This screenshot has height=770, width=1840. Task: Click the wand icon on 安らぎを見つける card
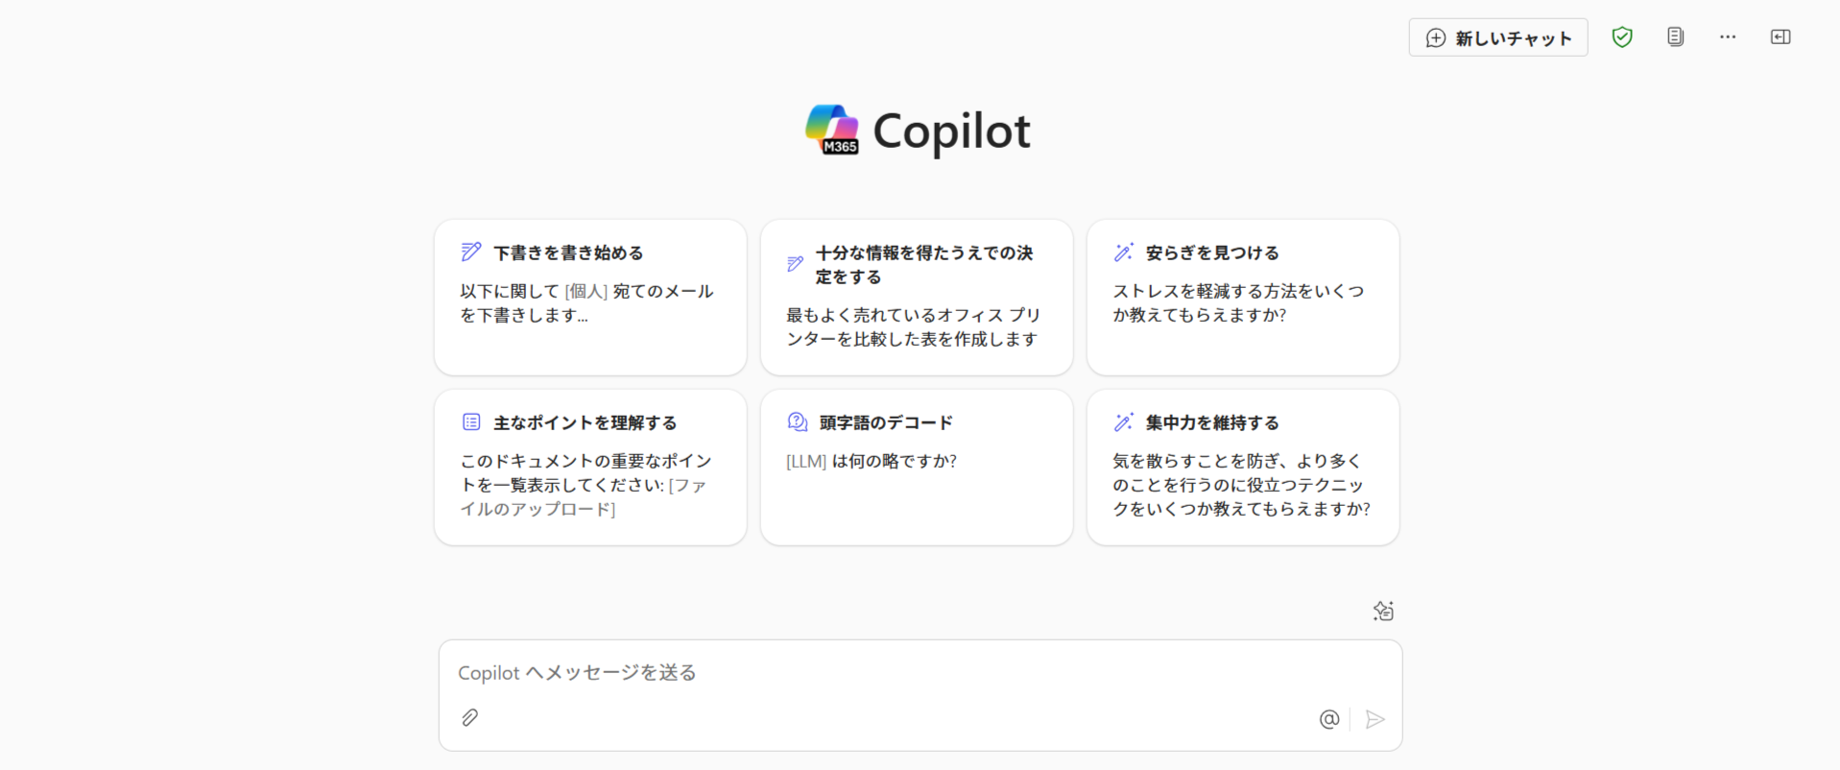1122,252
